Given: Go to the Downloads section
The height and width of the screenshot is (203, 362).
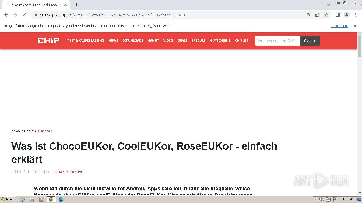Looking at the screenshot, I should coord(133,41).
